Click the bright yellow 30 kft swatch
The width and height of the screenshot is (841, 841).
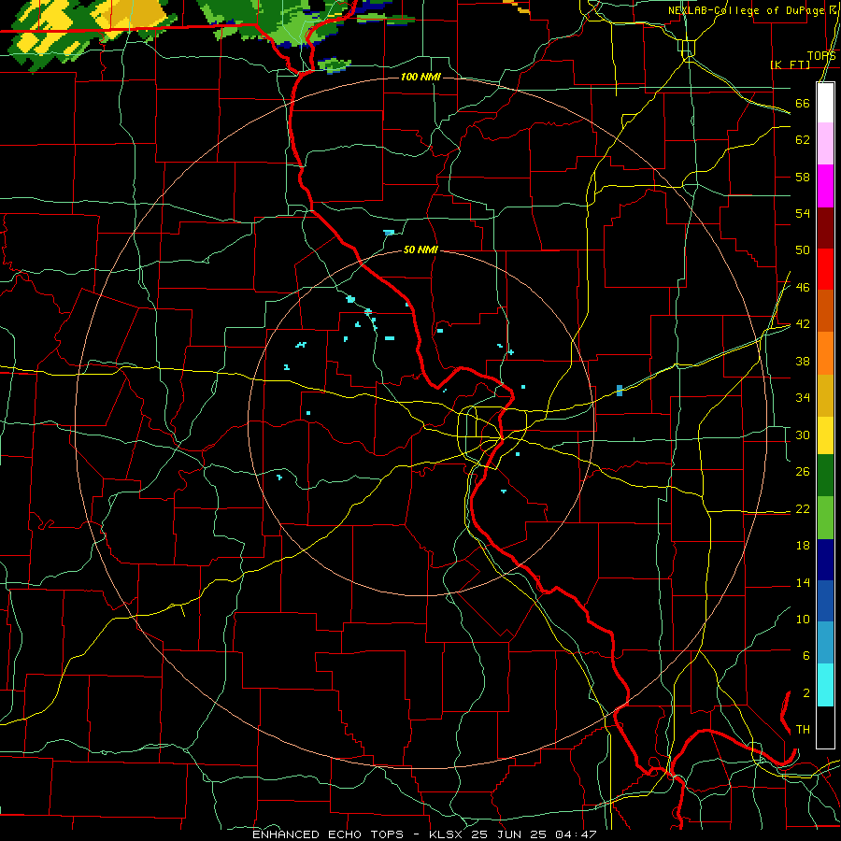point(825,435)
